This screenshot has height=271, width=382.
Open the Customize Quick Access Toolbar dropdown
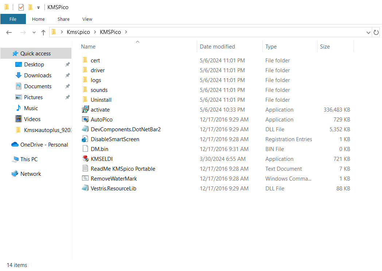(38, 8)
